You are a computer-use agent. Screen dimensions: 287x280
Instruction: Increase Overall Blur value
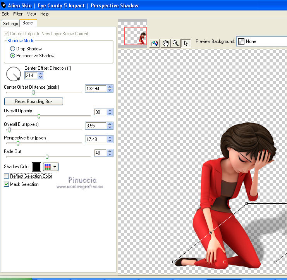click(x=110, y=124)
